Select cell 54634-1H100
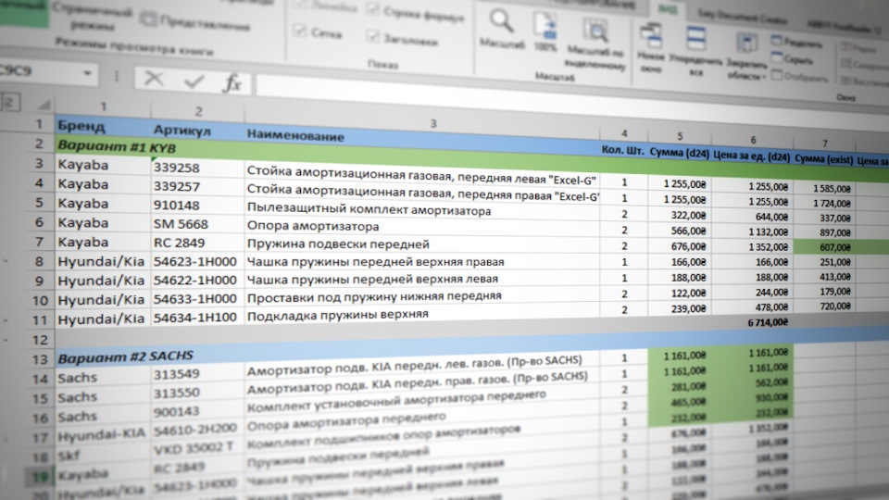 click(197, 318)
